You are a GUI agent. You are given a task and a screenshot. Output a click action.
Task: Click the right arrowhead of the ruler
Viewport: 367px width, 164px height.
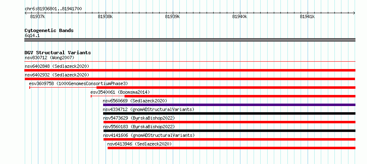click(354, 13)
